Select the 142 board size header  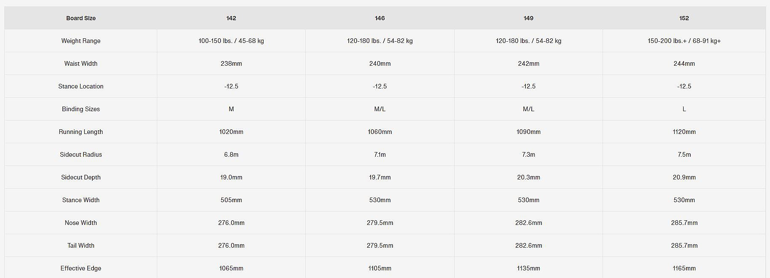coord(231,18)
